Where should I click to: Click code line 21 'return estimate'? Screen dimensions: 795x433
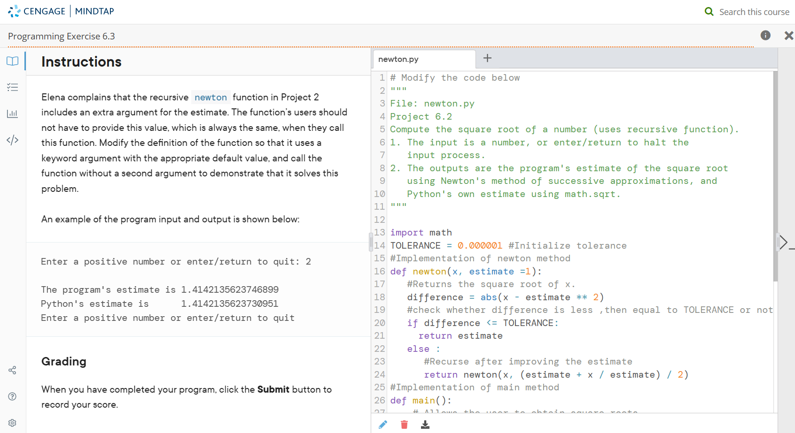[460, 335]
